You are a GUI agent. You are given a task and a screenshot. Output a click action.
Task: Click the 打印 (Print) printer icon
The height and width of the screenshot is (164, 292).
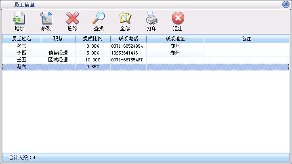click(x=151, y=19)
